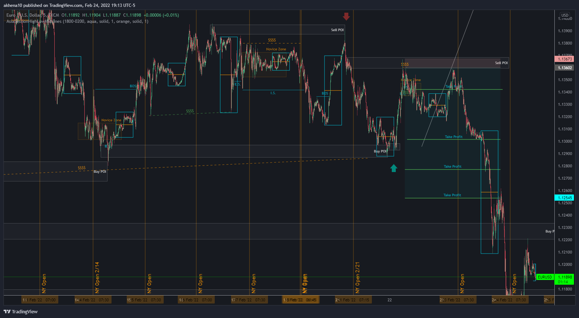Click the 'I.S.' label
579x318 pixels.
(273, 93)
